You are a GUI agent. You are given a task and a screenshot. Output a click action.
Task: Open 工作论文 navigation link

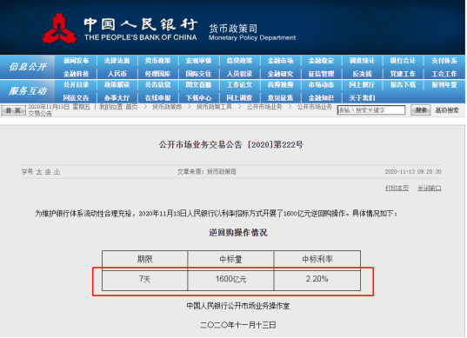[239, 85]
